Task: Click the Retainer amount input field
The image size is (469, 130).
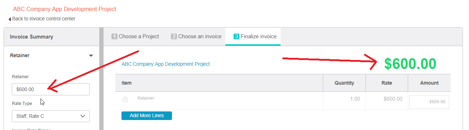Action: (x=51, y=89)
